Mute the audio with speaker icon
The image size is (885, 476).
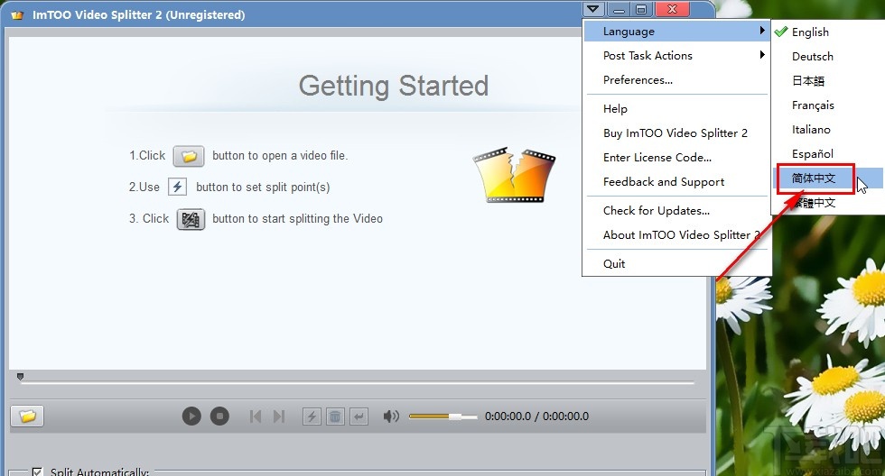pyautogui.click(x=390, y=416)
